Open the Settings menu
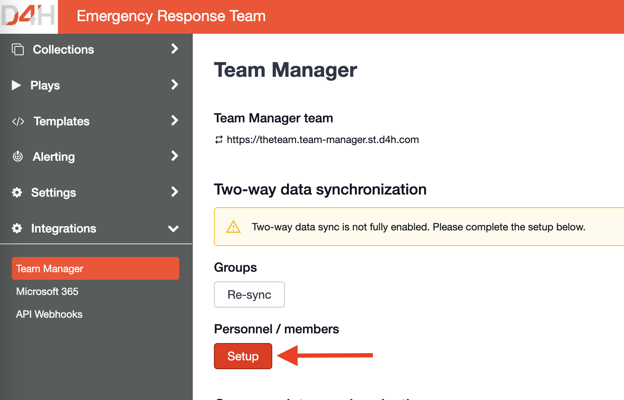The height and width of the screenshot is (400, 624). (x=96, y=192)
